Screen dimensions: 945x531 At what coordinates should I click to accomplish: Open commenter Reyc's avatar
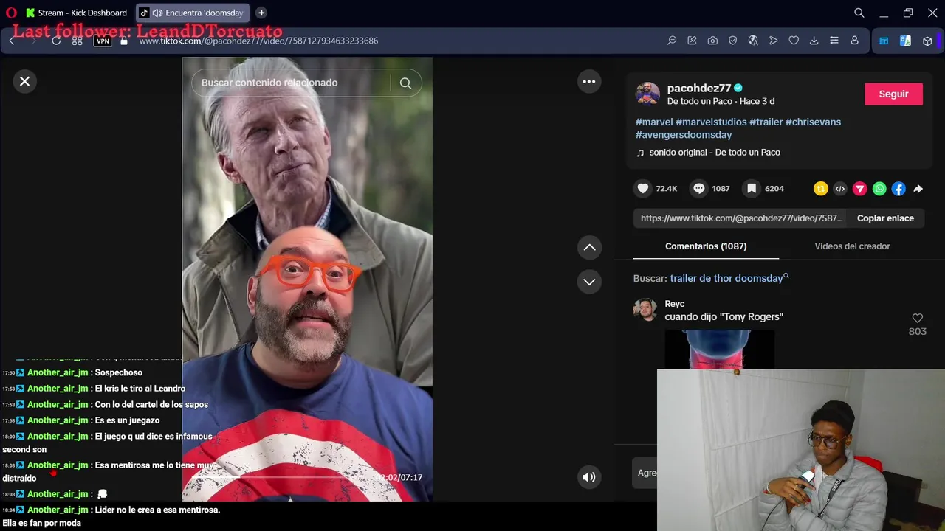(x=645, y=310)
